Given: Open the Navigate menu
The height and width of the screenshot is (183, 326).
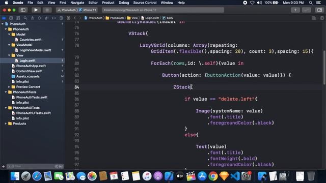Looking at the screenshot, I should [x=77, y=3].
